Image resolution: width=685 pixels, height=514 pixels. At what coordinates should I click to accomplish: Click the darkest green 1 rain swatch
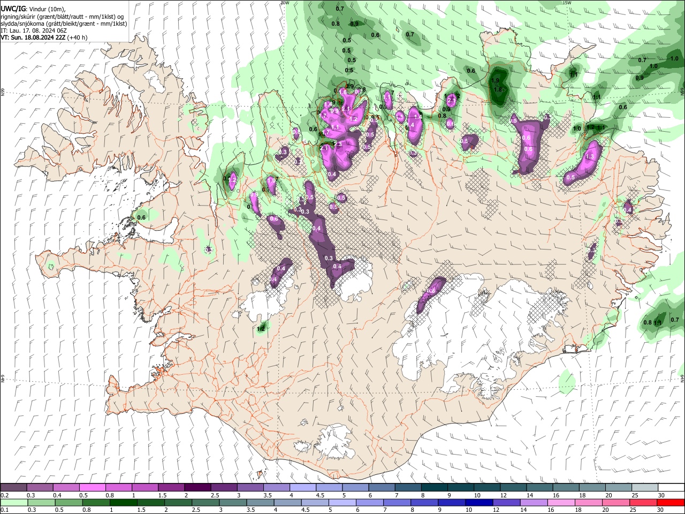tap(123, 503)
